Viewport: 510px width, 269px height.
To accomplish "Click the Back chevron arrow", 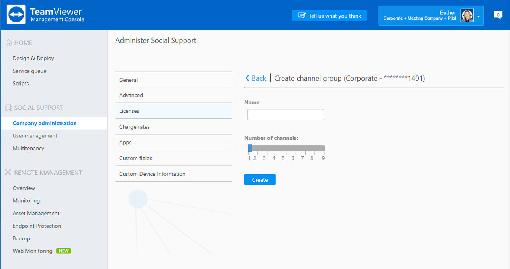I will [x=247, y=78].
